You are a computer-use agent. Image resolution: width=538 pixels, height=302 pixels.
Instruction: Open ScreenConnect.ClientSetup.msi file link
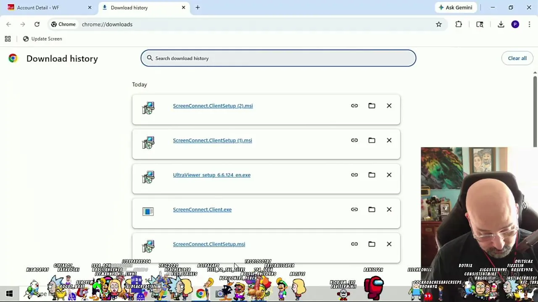[x=209, y=244]
